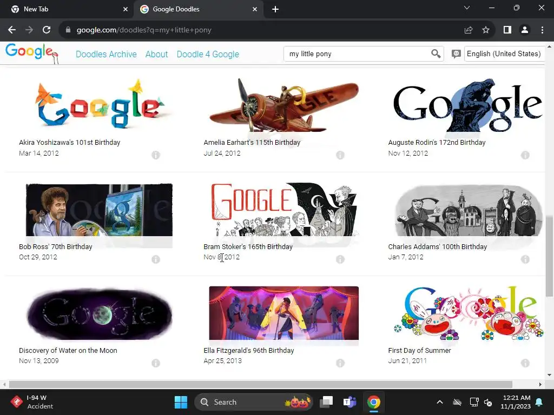Viewport: 554px width, 415px height.
Task: Show info for Bob Ross doodle
Action: (x=156, y=259)
